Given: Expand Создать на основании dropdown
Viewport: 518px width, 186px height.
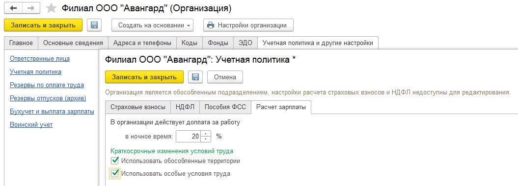Looking at the screenshot, I should pyautogui.click(x=152, y=25).
